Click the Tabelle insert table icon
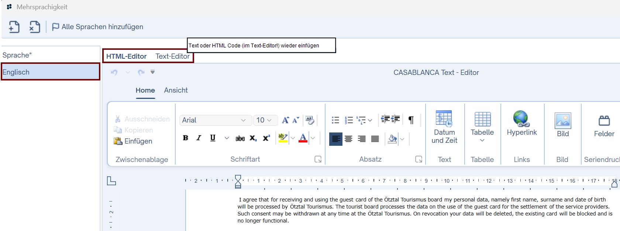The image size is (620, 231). pos(482,119)
